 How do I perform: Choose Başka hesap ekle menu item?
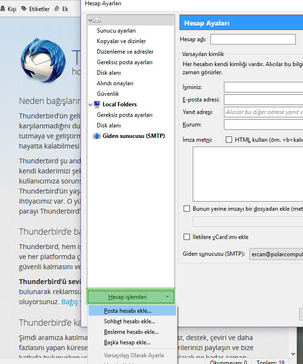tap(132, 342)
